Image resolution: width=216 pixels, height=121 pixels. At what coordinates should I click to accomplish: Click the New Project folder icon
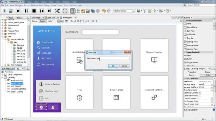point(83,11)
